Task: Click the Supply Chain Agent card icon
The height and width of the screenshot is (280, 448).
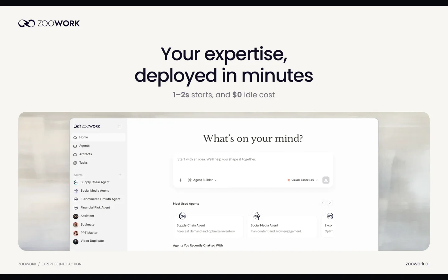Action: pyautogui.click(x=183, y=216)
